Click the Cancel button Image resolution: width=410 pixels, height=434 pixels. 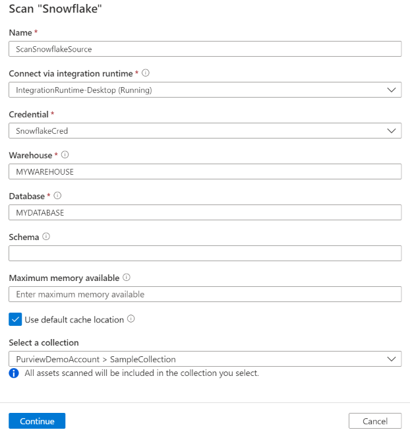tap(374, 421)
